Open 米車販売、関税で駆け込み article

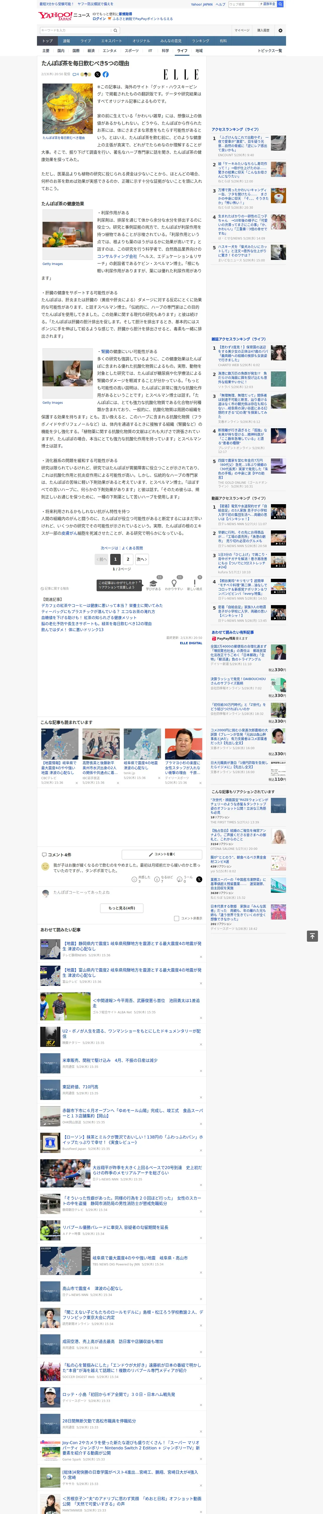click(110, 1061)
